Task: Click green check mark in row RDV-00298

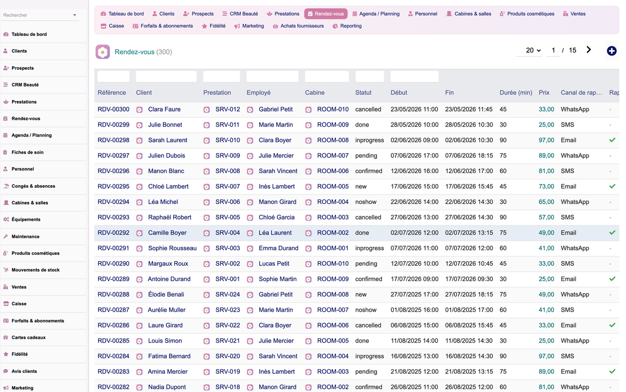Action: [x=612, y=140]
